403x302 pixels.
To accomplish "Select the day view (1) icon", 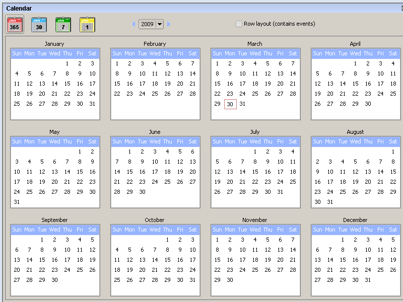I will pyautogui.click(x=87, y=24).
